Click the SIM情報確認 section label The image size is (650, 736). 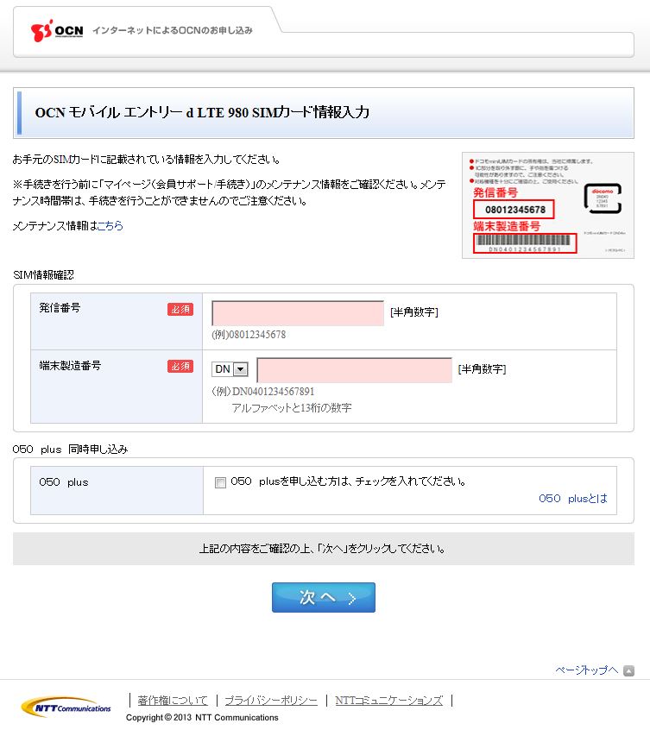click(x=43, y=275)
